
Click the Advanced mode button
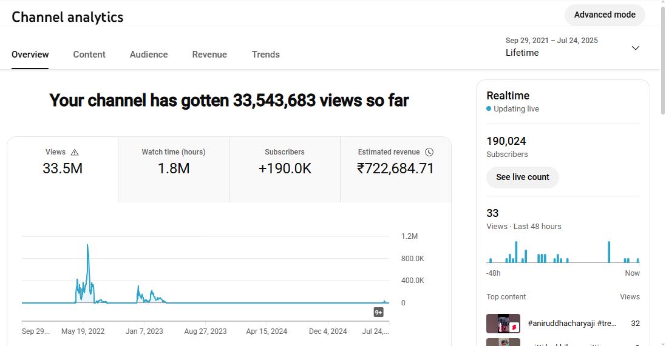[x=604, y=15]
